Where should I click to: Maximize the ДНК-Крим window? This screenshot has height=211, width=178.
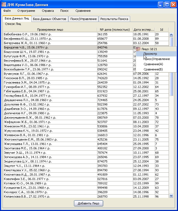click(167, 5)
